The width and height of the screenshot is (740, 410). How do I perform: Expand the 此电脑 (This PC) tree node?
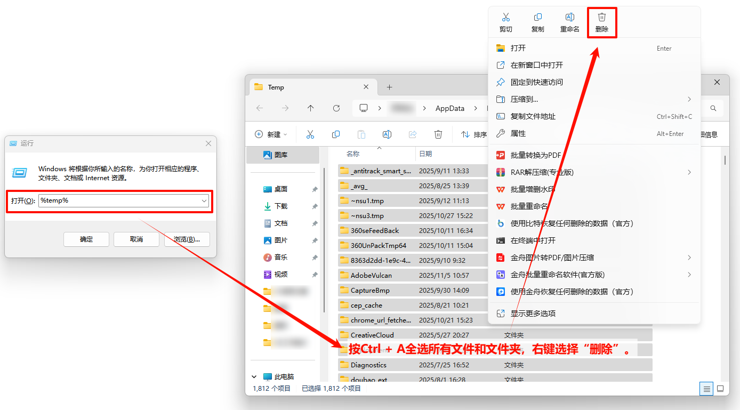coord(254,376)
